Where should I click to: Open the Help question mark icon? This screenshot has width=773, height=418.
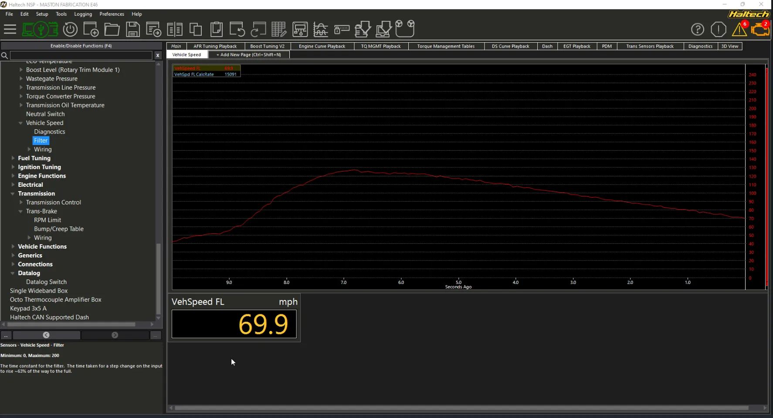698,30
